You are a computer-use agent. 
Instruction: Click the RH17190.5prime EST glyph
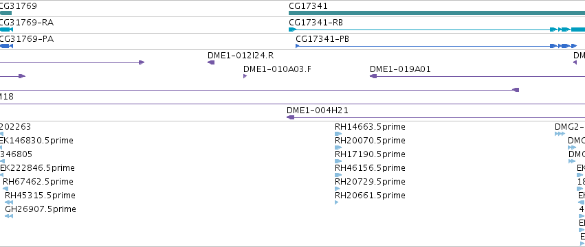(x=338, y=161)
